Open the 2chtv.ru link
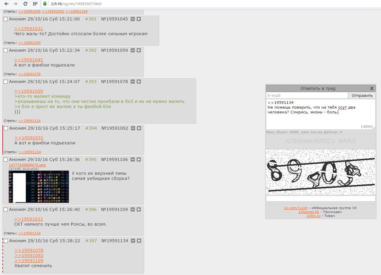The width and height of the screenshot is (381, 275). 314,216
